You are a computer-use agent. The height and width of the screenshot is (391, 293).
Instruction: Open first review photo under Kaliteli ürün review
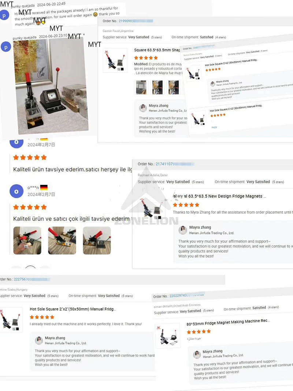point(27,240)
